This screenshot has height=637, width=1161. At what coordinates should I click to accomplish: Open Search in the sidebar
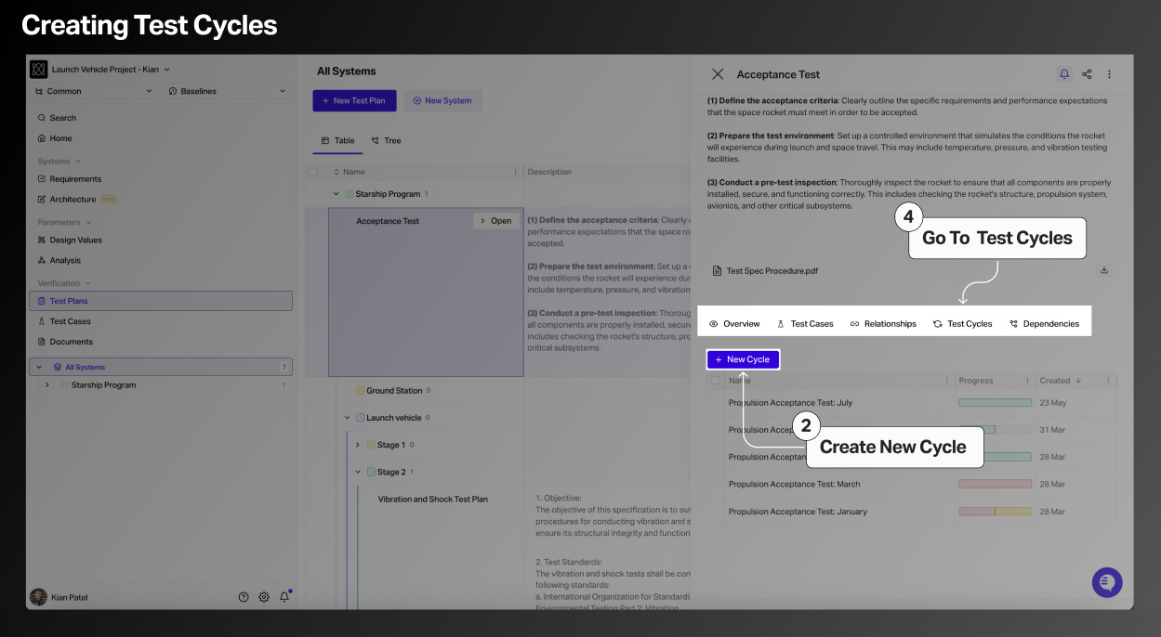click(x=57, y=118)
